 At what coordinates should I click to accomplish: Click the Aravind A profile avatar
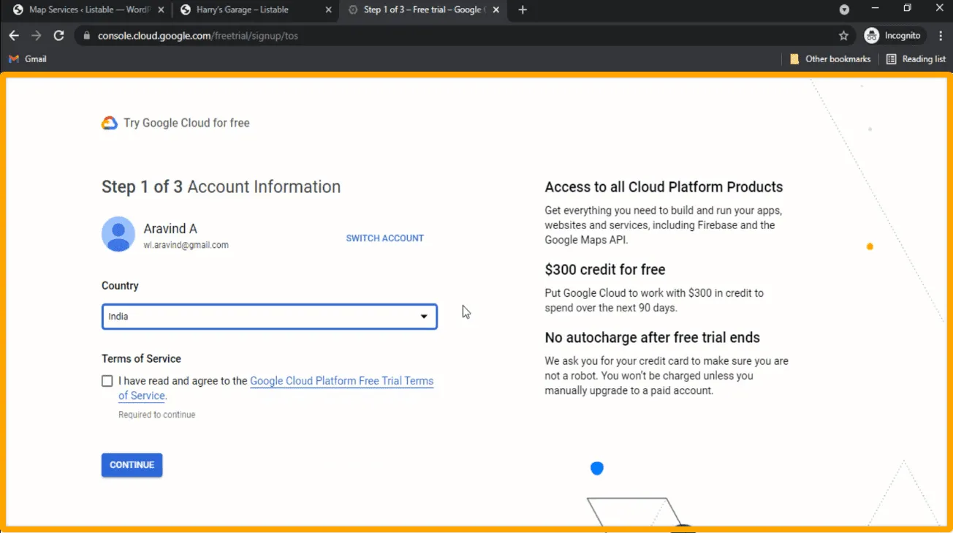(118, 234)
